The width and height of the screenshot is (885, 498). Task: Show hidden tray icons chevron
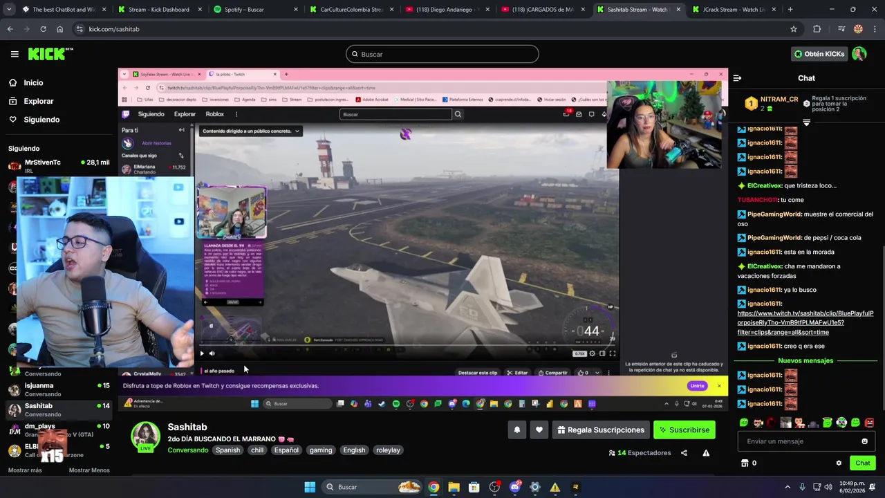click(788, 487)
